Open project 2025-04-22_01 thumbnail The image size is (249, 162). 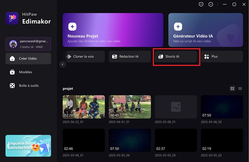click(84, 107)
